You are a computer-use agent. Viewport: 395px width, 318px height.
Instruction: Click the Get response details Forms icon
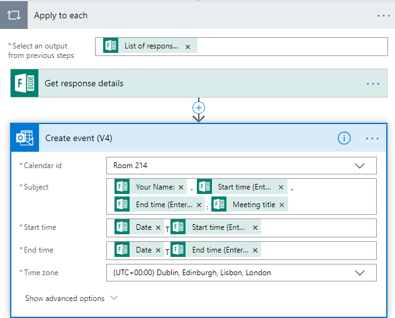pyautogui.click(x=25, y=83)
